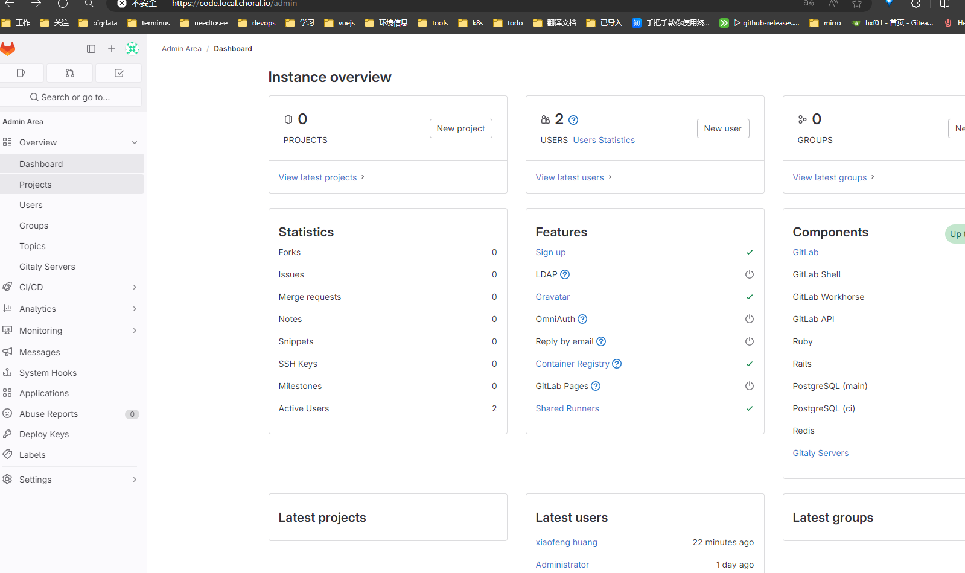Screen dimensions: 965x573
Task: Open System Hooks in the sidebar
Action: click(72, 373)
